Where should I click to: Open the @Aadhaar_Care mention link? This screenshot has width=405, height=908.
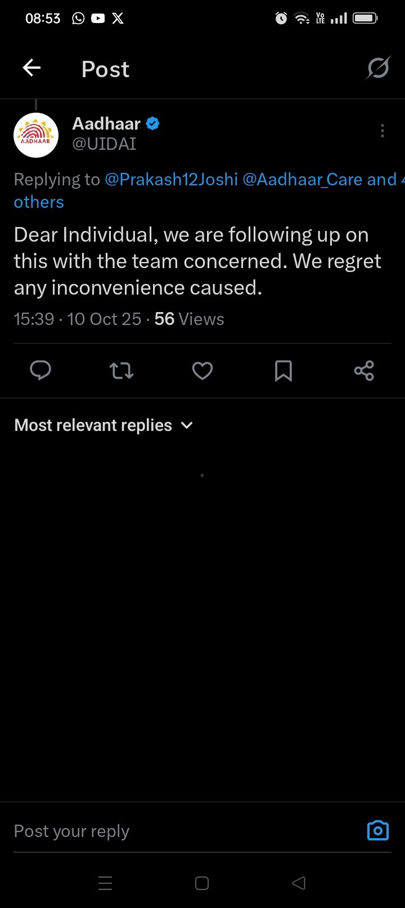tap(302, 180)
